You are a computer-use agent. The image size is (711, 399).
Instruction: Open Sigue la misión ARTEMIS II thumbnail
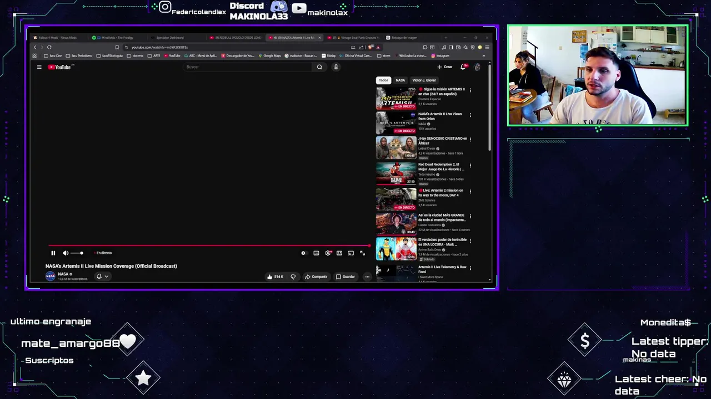[396, 98]
